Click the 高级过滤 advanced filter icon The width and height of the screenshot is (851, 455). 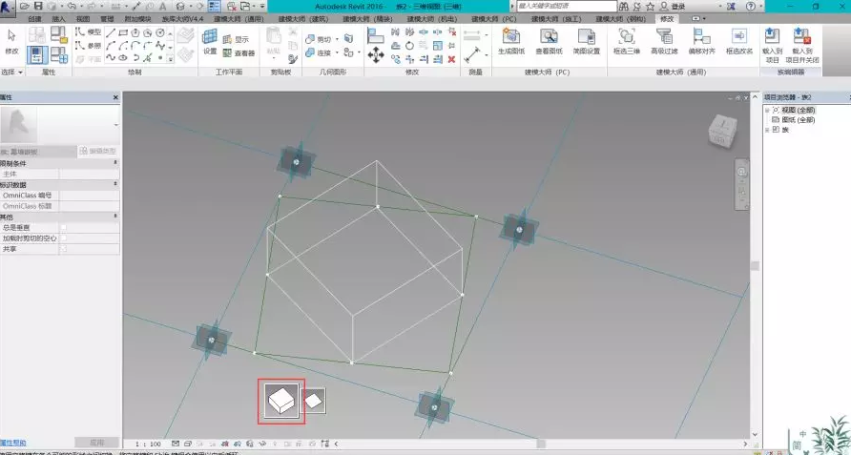[x=664, y=42]
